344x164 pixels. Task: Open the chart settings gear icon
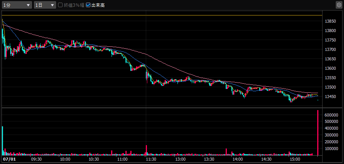[x=339, y=5]
